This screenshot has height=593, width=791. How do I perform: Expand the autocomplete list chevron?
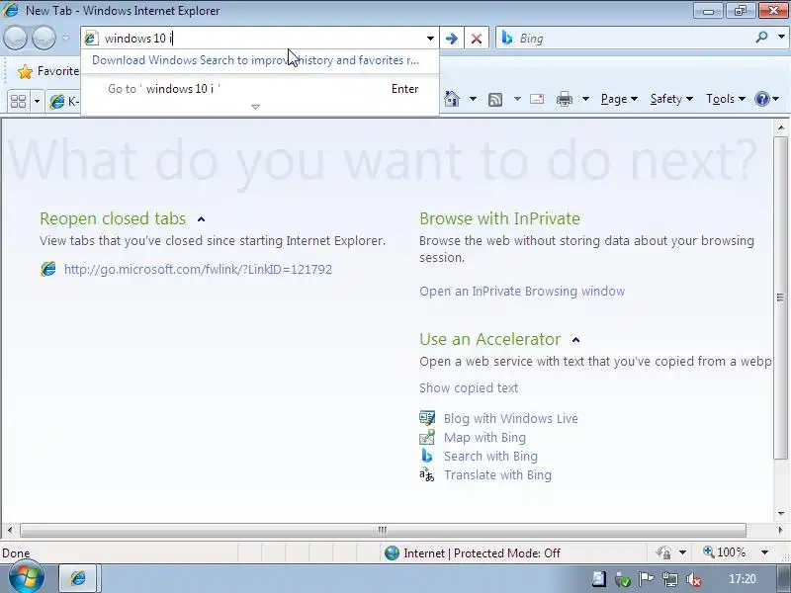(x=256, y=107)
